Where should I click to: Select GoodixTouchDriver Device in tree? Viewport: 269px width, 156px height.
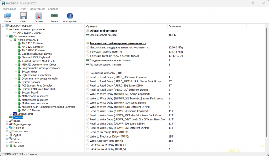point(37,54)
